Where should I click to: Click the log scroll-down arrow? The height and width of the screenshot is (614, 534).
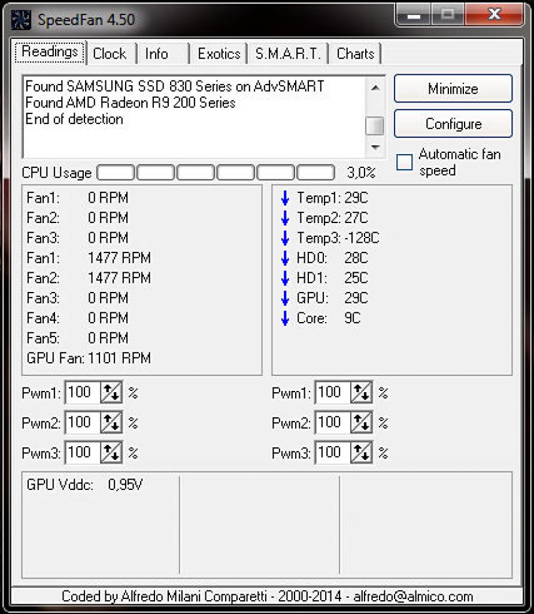tap(375, 148)
